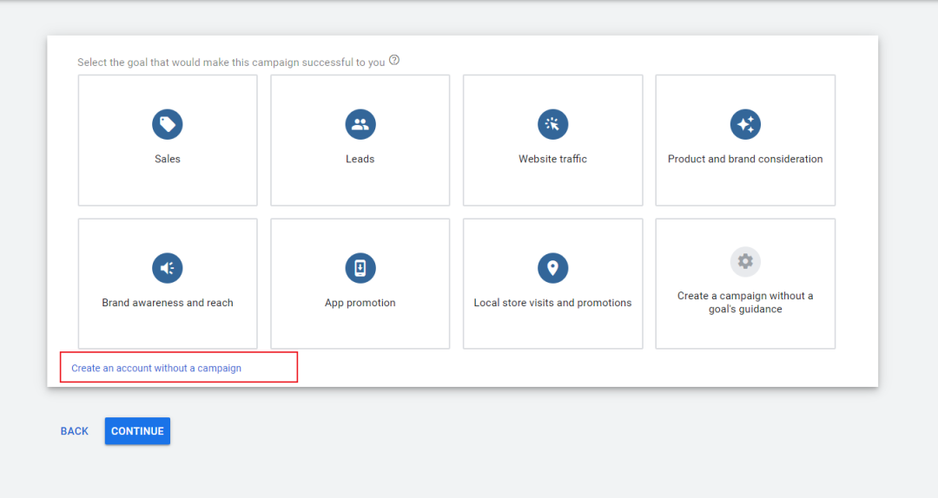
Task: Click the Sales tag icon
Action: (168, 124)
